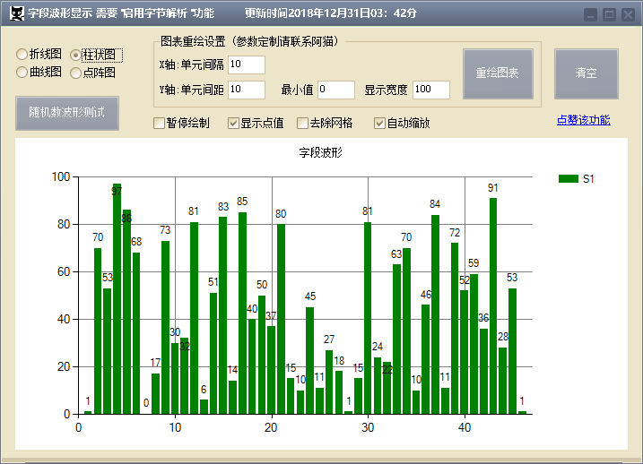Close the 字段波形显示 window
Screen dimensions: 643x464
(629, 15)
